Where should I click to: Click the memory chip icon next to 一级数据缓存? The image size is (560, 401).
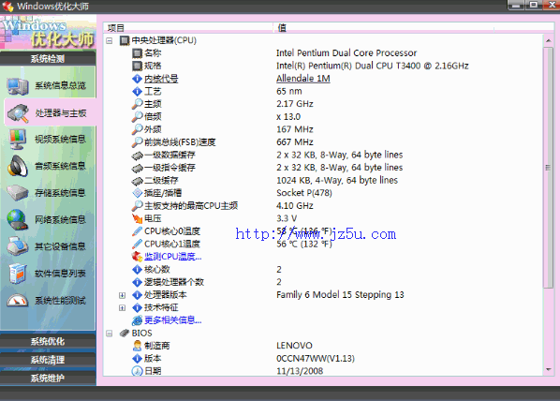137,156
